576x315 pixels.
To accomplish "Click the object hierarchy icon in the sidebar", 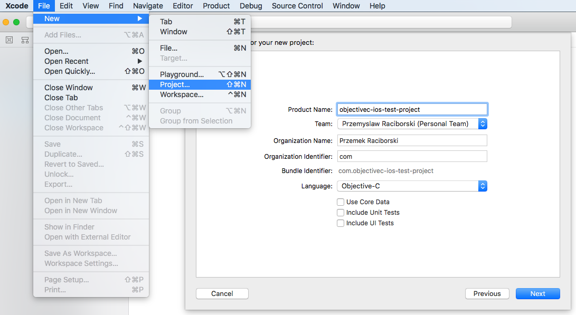I will 25,40.
